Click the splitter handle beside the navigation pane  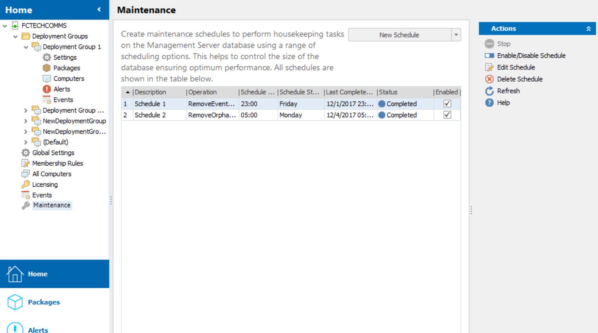pos(111,200)
